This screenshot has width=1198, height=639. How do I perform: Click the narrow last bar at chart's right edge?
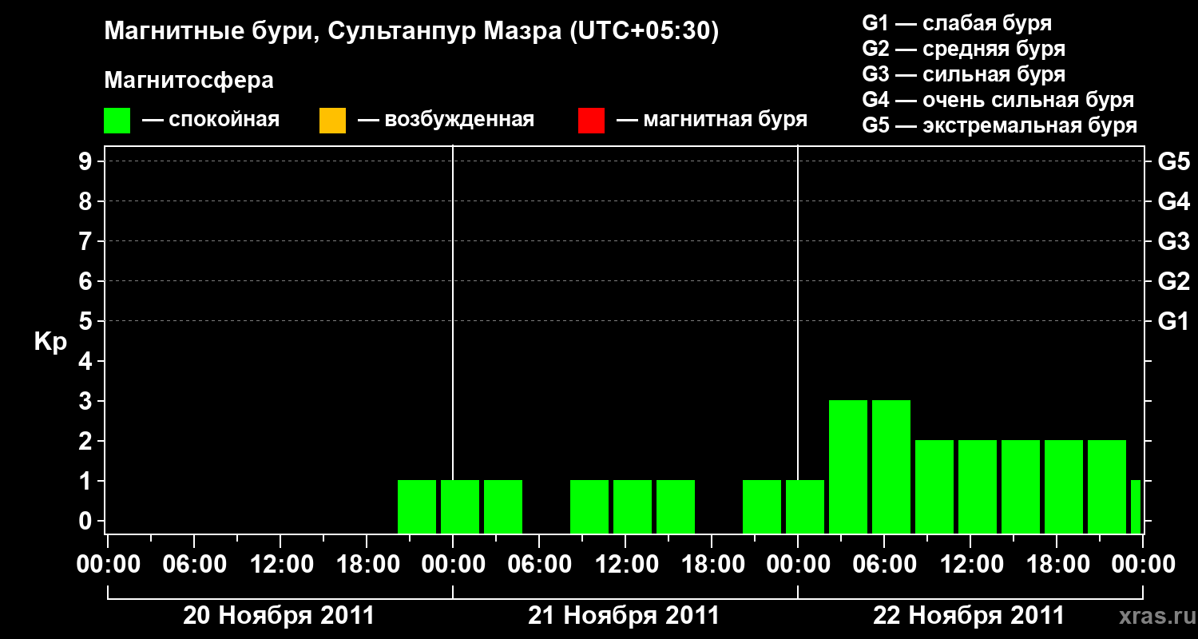pyautogui.click(x=1136, y=506)
